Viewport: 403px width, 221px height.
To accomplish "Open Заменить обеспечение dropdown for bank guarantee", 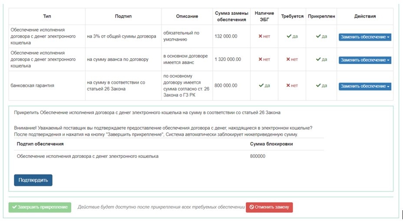I will point(365,86).
